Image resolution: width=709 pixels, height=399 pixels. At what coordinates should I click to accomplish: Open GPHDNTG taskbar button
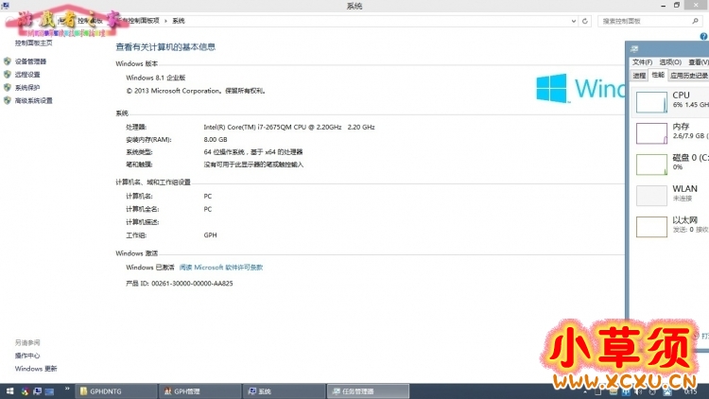click(115, 391)
